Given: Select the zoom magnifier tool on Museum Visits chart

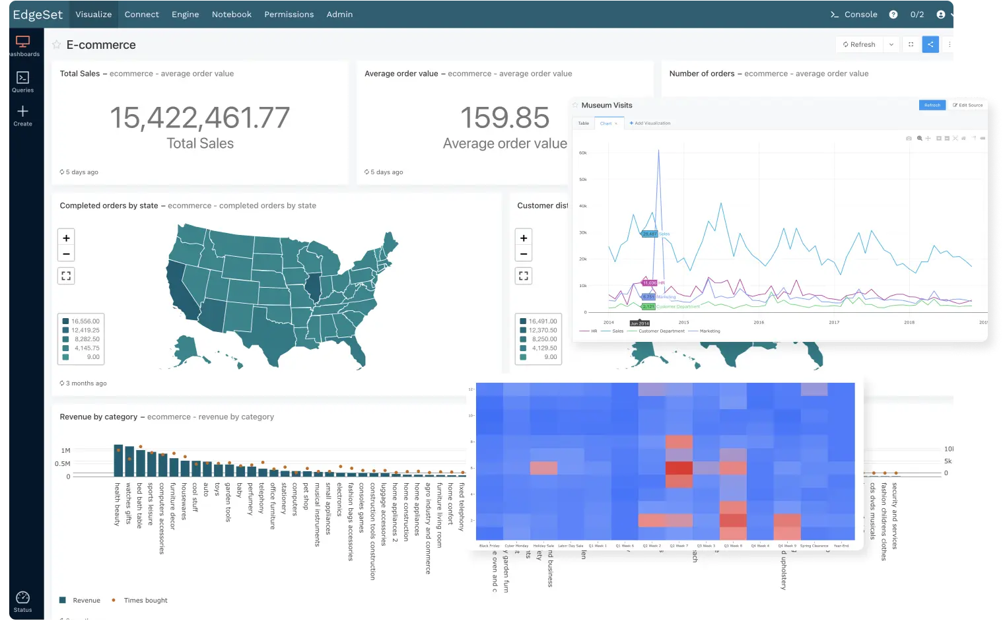Looking at the screenshot, I should 919,139.
